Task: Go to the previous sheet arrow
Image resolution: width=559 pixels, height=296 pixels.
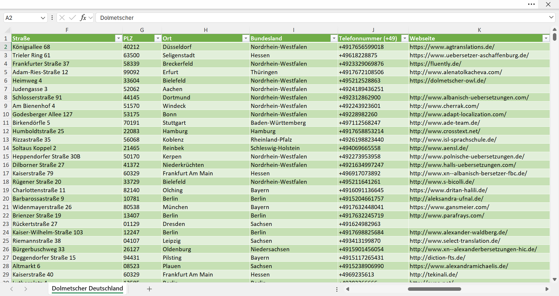Action: click(12, 289)
